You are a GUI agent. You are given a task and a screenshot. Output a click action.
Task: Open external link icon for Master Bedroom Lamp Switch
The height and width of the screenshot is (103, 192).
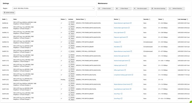coord(131,51)
